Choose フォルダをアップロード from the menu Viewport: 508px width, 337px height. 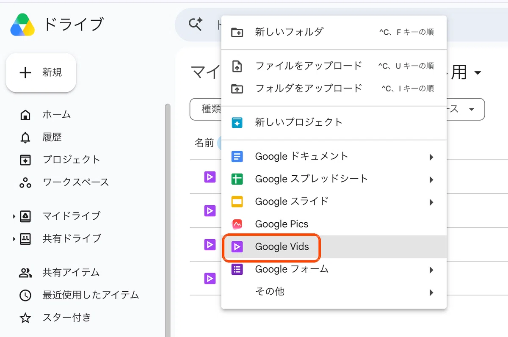pos(334,88)
